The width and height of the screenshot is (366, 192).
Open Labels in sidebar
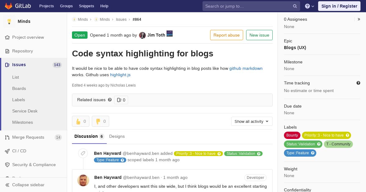pyautogui.click(x=19, y=100)
